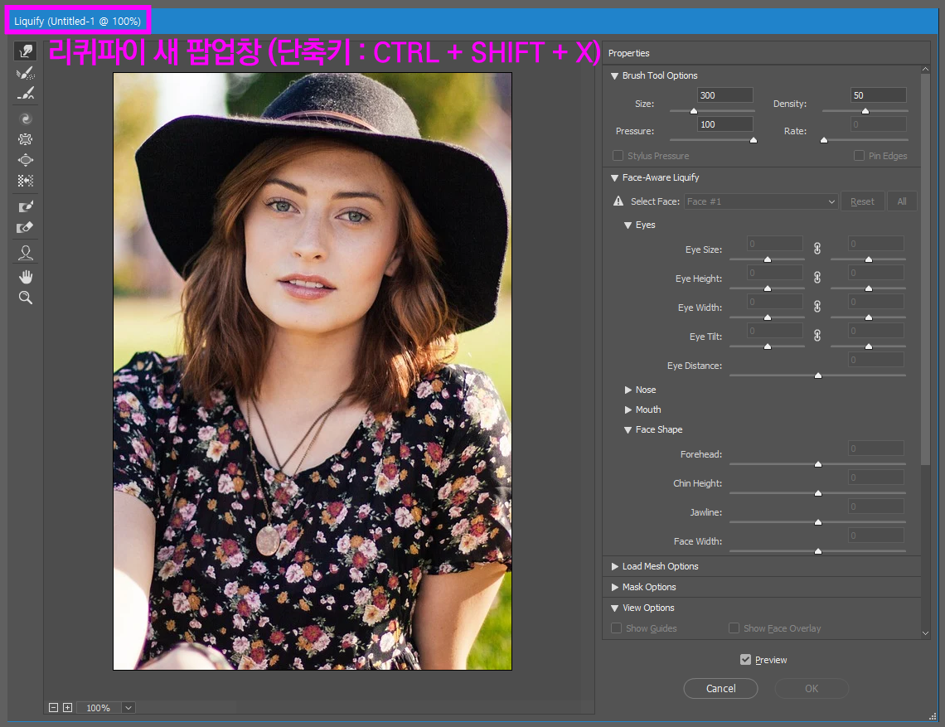The width and height of the screenshot is (945, 727).
Task: Select the Bloat tool
Action: coord(26,160)
